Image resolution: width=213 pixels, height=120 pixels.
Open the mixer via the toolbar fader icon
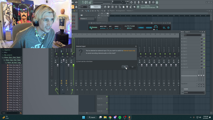116,7
